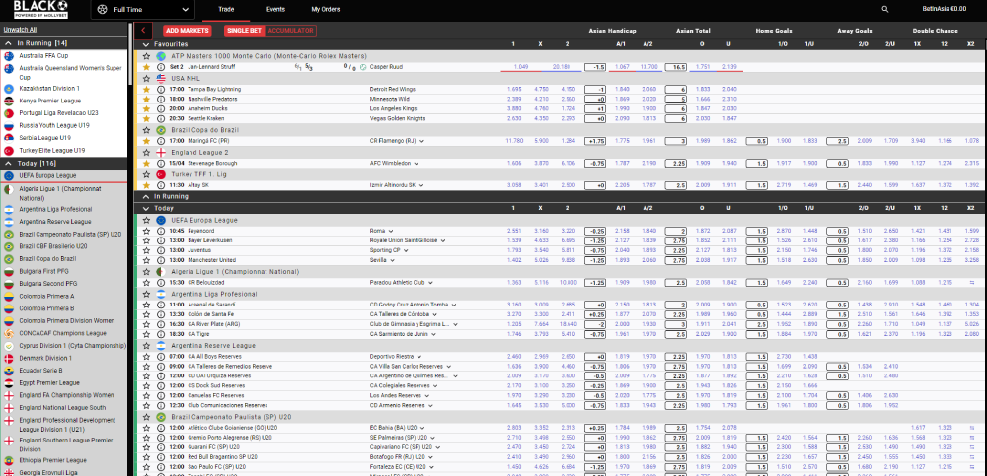Expand chevron next to Sevilla
Viewport: 987px width, 476px height.
click(391, 260)
